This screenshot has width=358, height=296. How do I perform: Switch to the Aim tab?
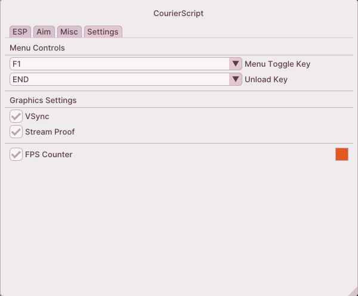pos(44,32)
